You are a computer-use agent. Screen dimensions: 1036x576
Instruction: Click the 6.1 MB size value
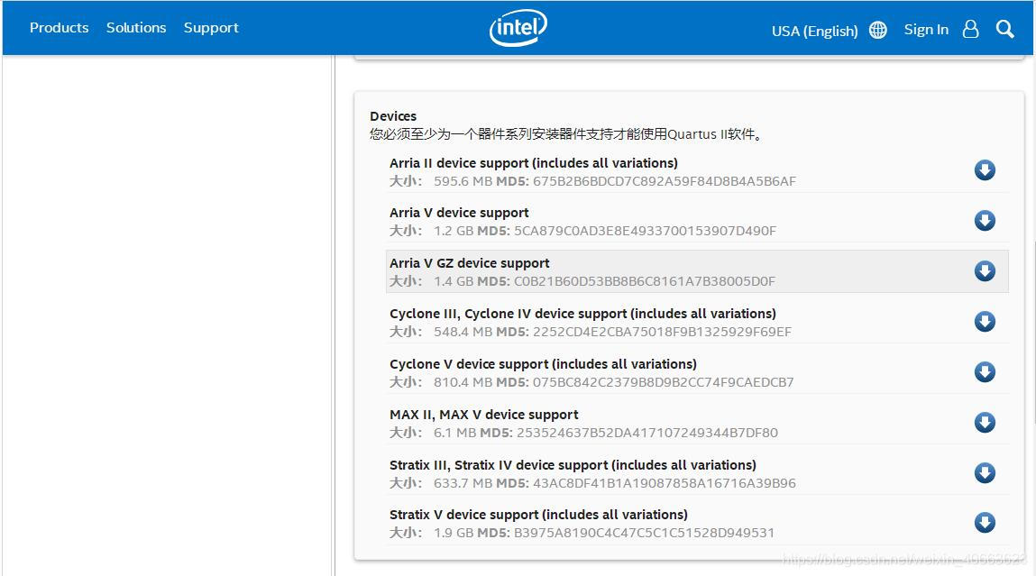point(454,433)
